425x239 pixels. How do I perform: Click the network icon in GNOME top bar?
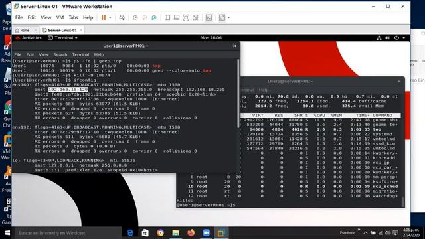click(379, 38)
